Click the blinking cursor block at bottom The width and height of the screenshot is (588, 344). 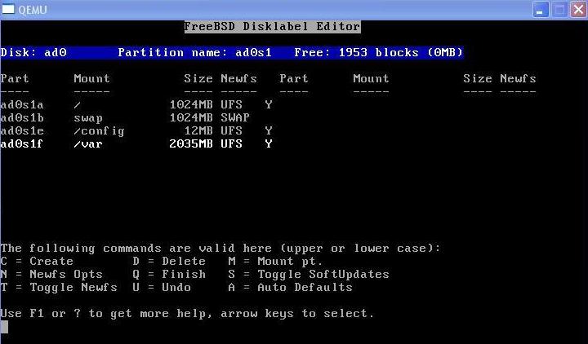[4, 327]
